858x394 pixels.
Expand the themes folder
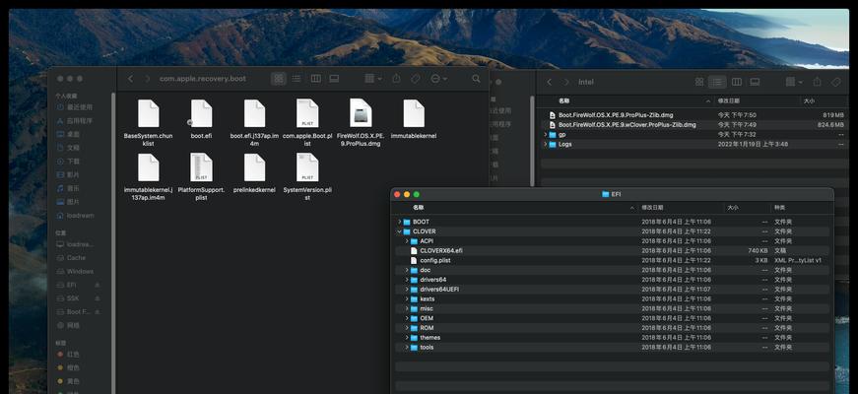407,338
